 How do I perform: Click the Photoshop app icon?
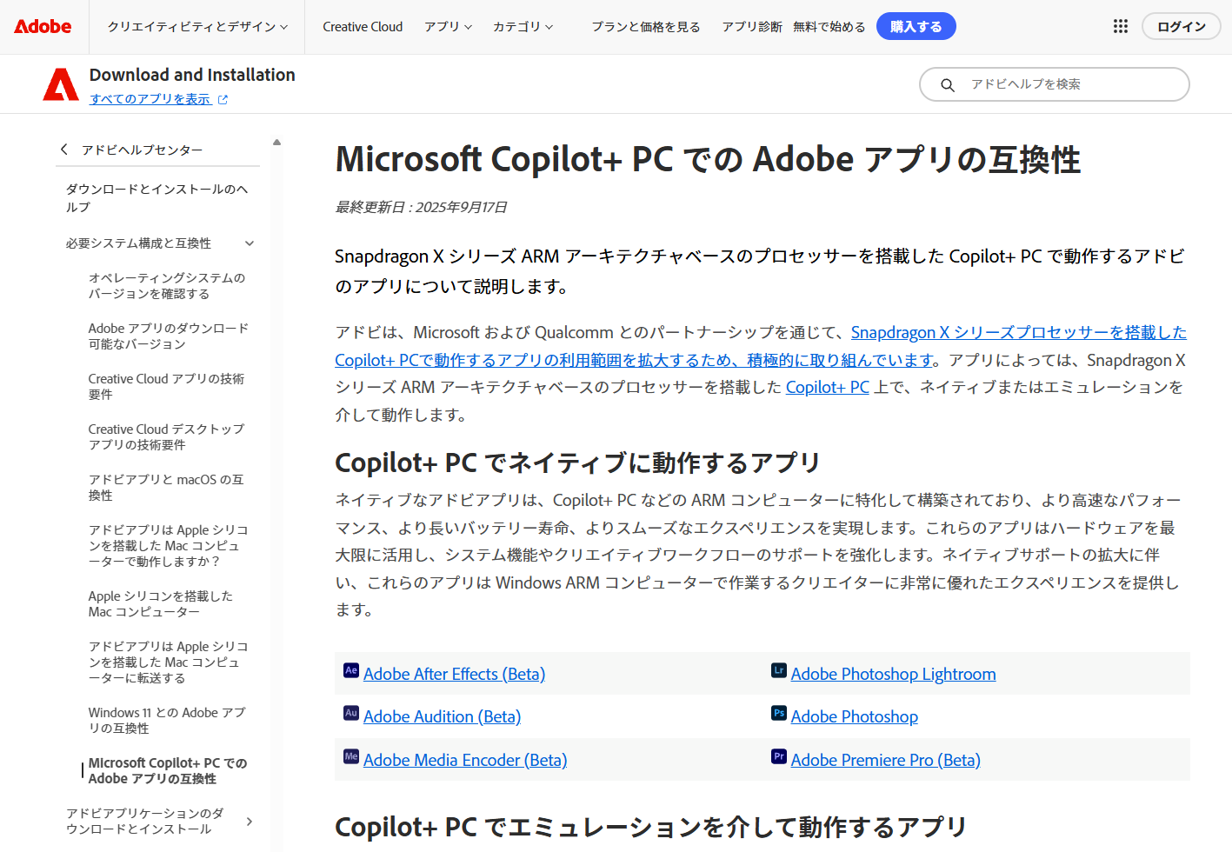pos(779,713)
